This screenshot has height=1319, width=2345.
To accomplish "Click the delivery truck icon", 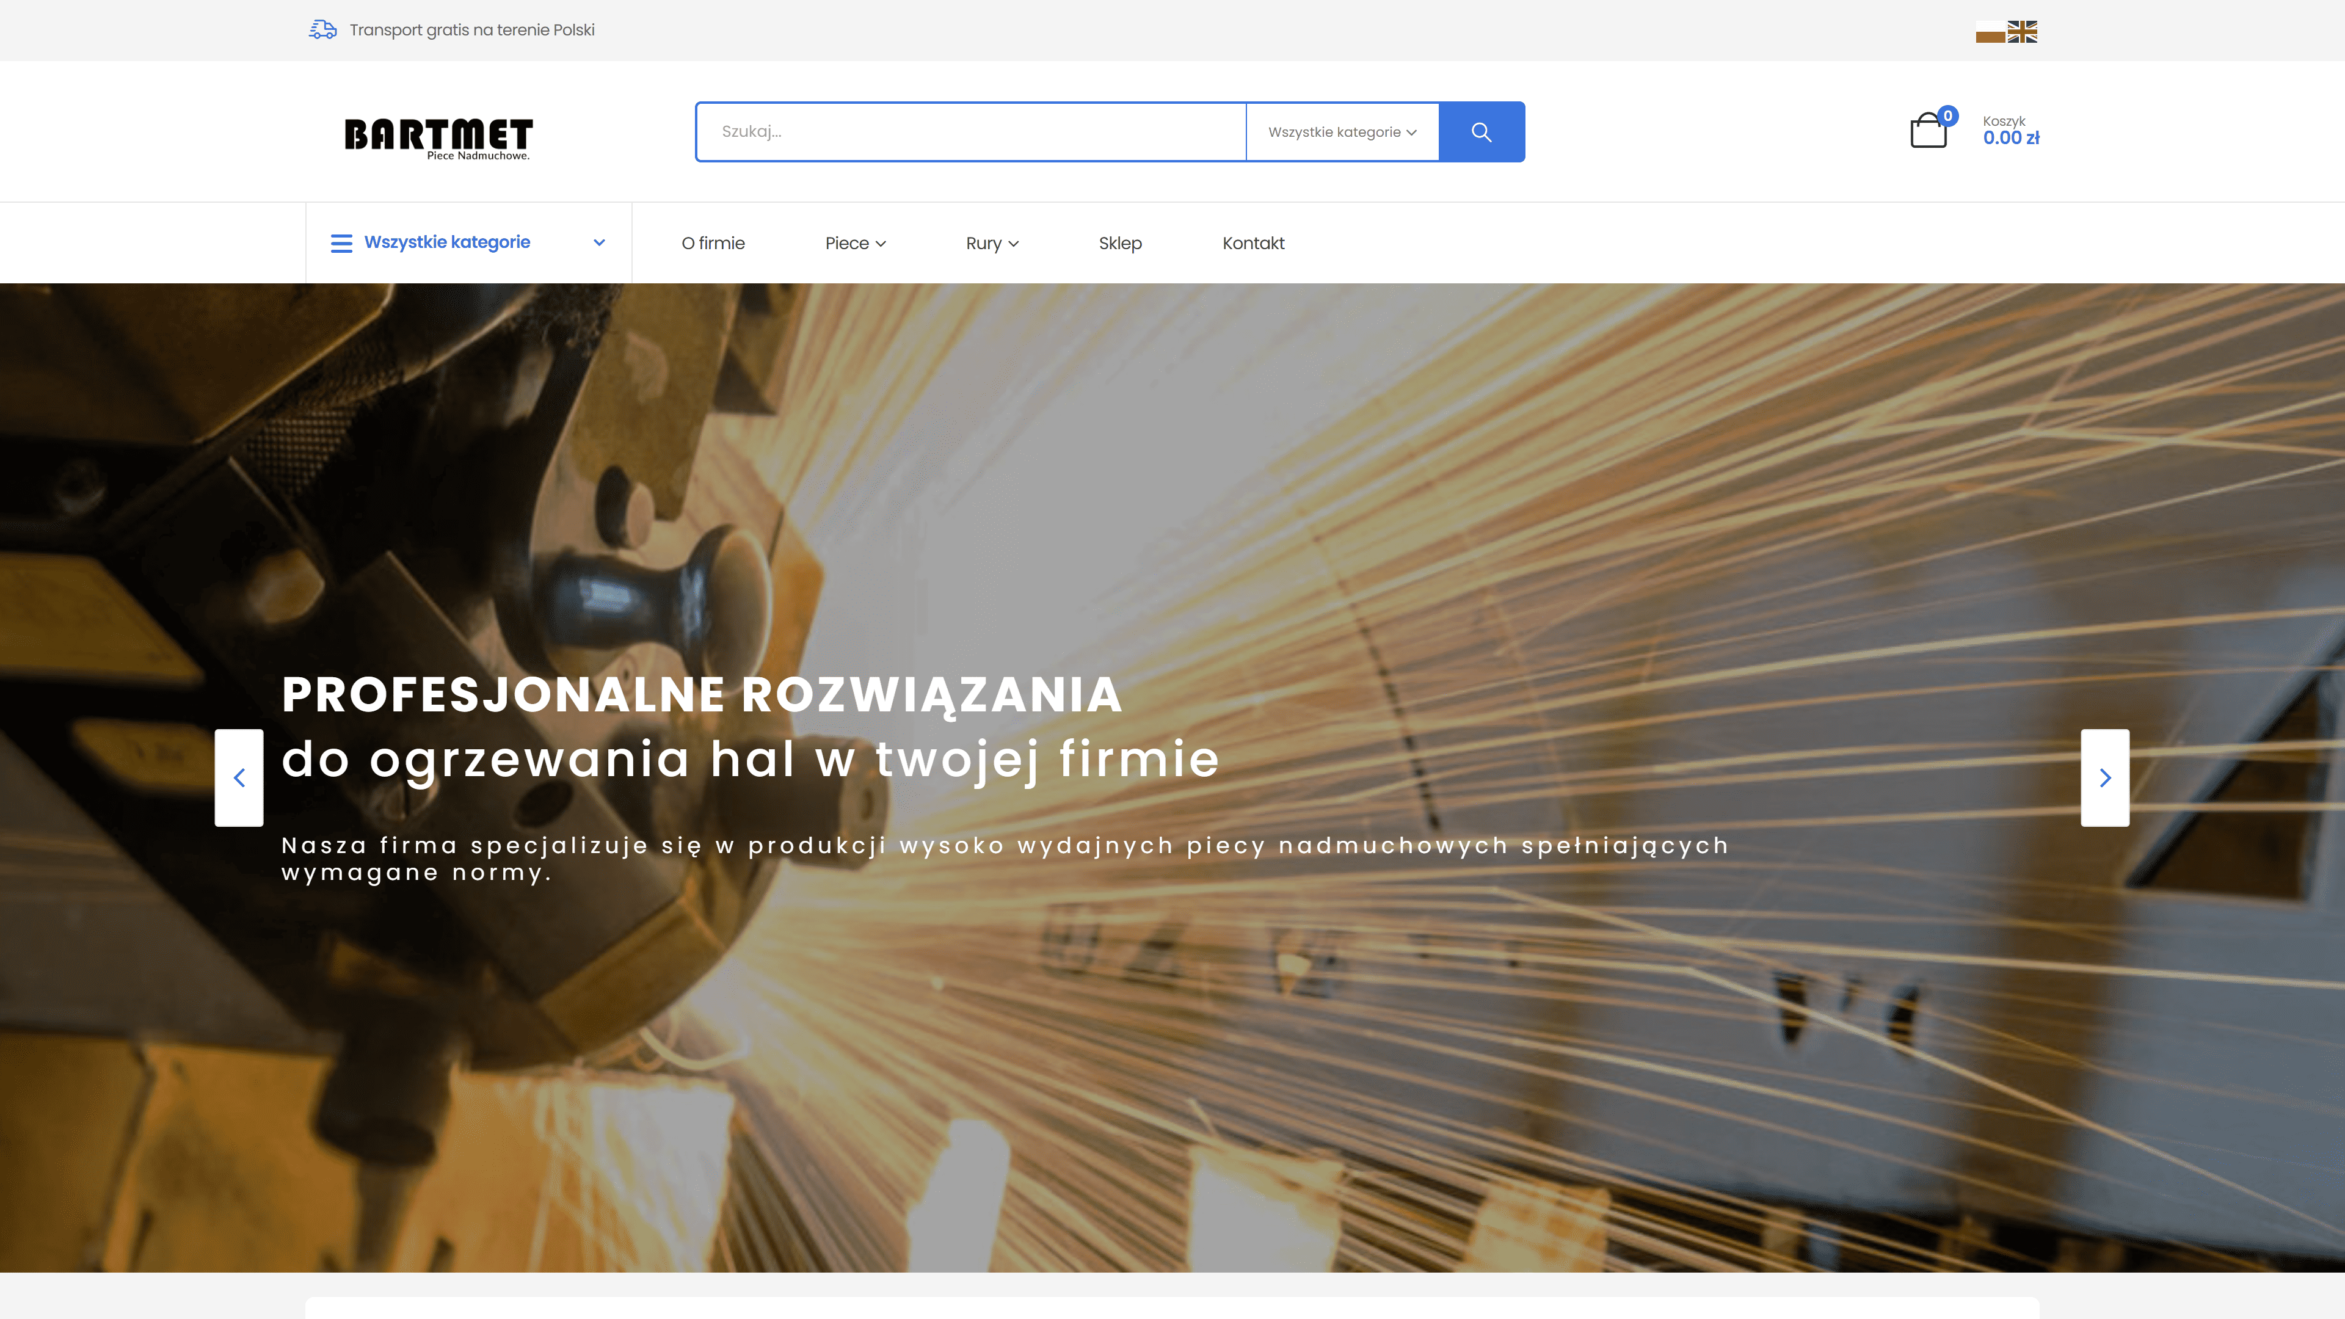I will coord(322,30).
